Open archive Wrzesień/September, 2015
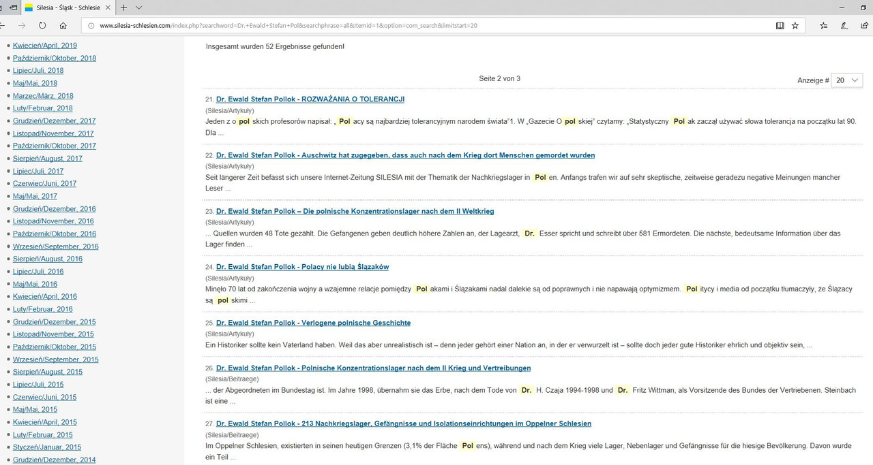 click(56, 359)
